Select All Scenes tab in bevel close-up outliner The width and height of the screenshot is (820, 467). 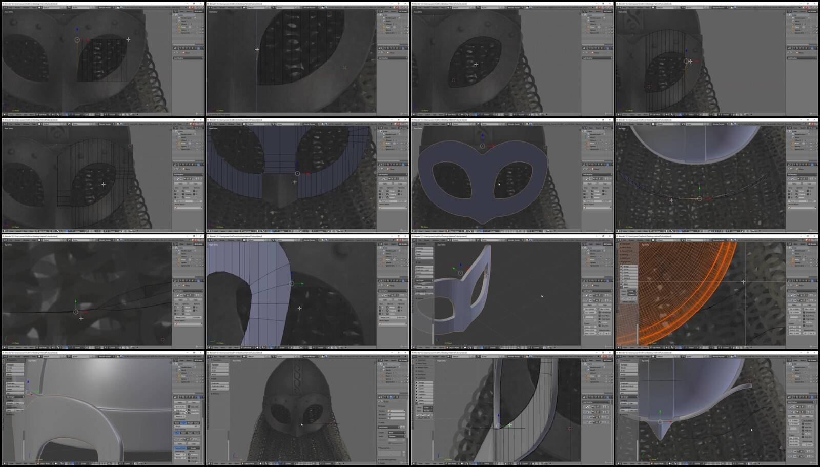[198, 360]
